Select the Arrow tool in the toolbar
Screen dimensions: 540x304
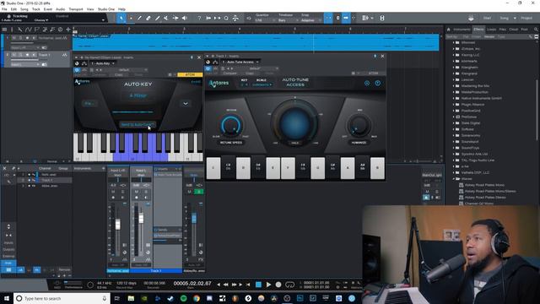click(121, 18)
